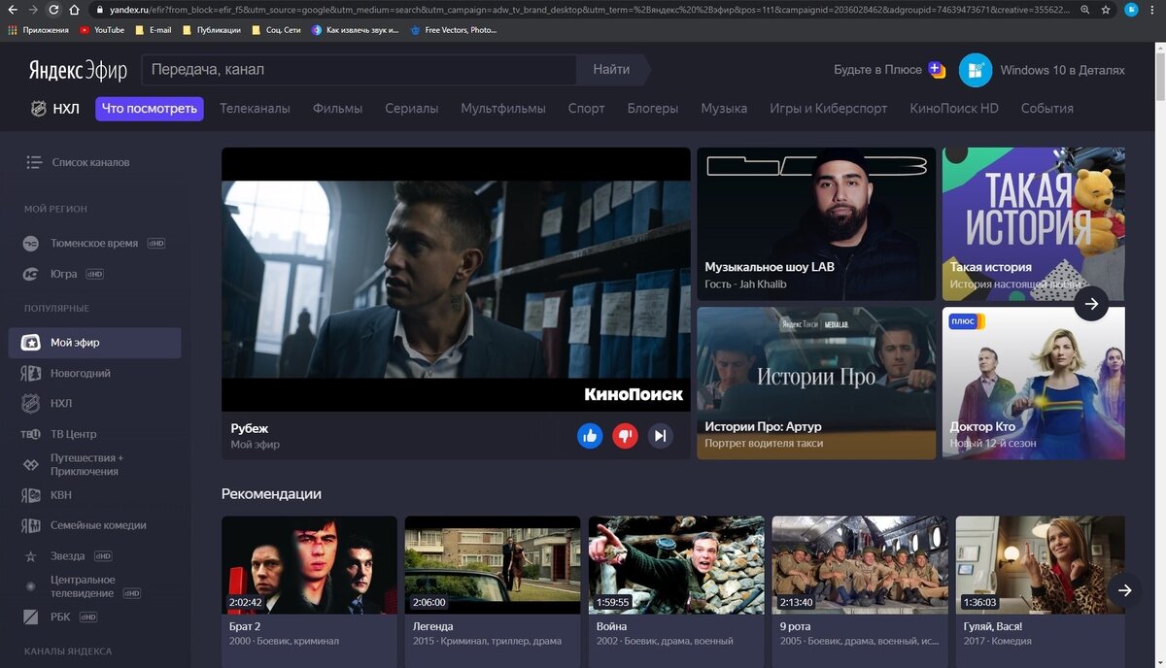
Task: Click the Центральное телевидение channel icon
Action: coord(31,586)
